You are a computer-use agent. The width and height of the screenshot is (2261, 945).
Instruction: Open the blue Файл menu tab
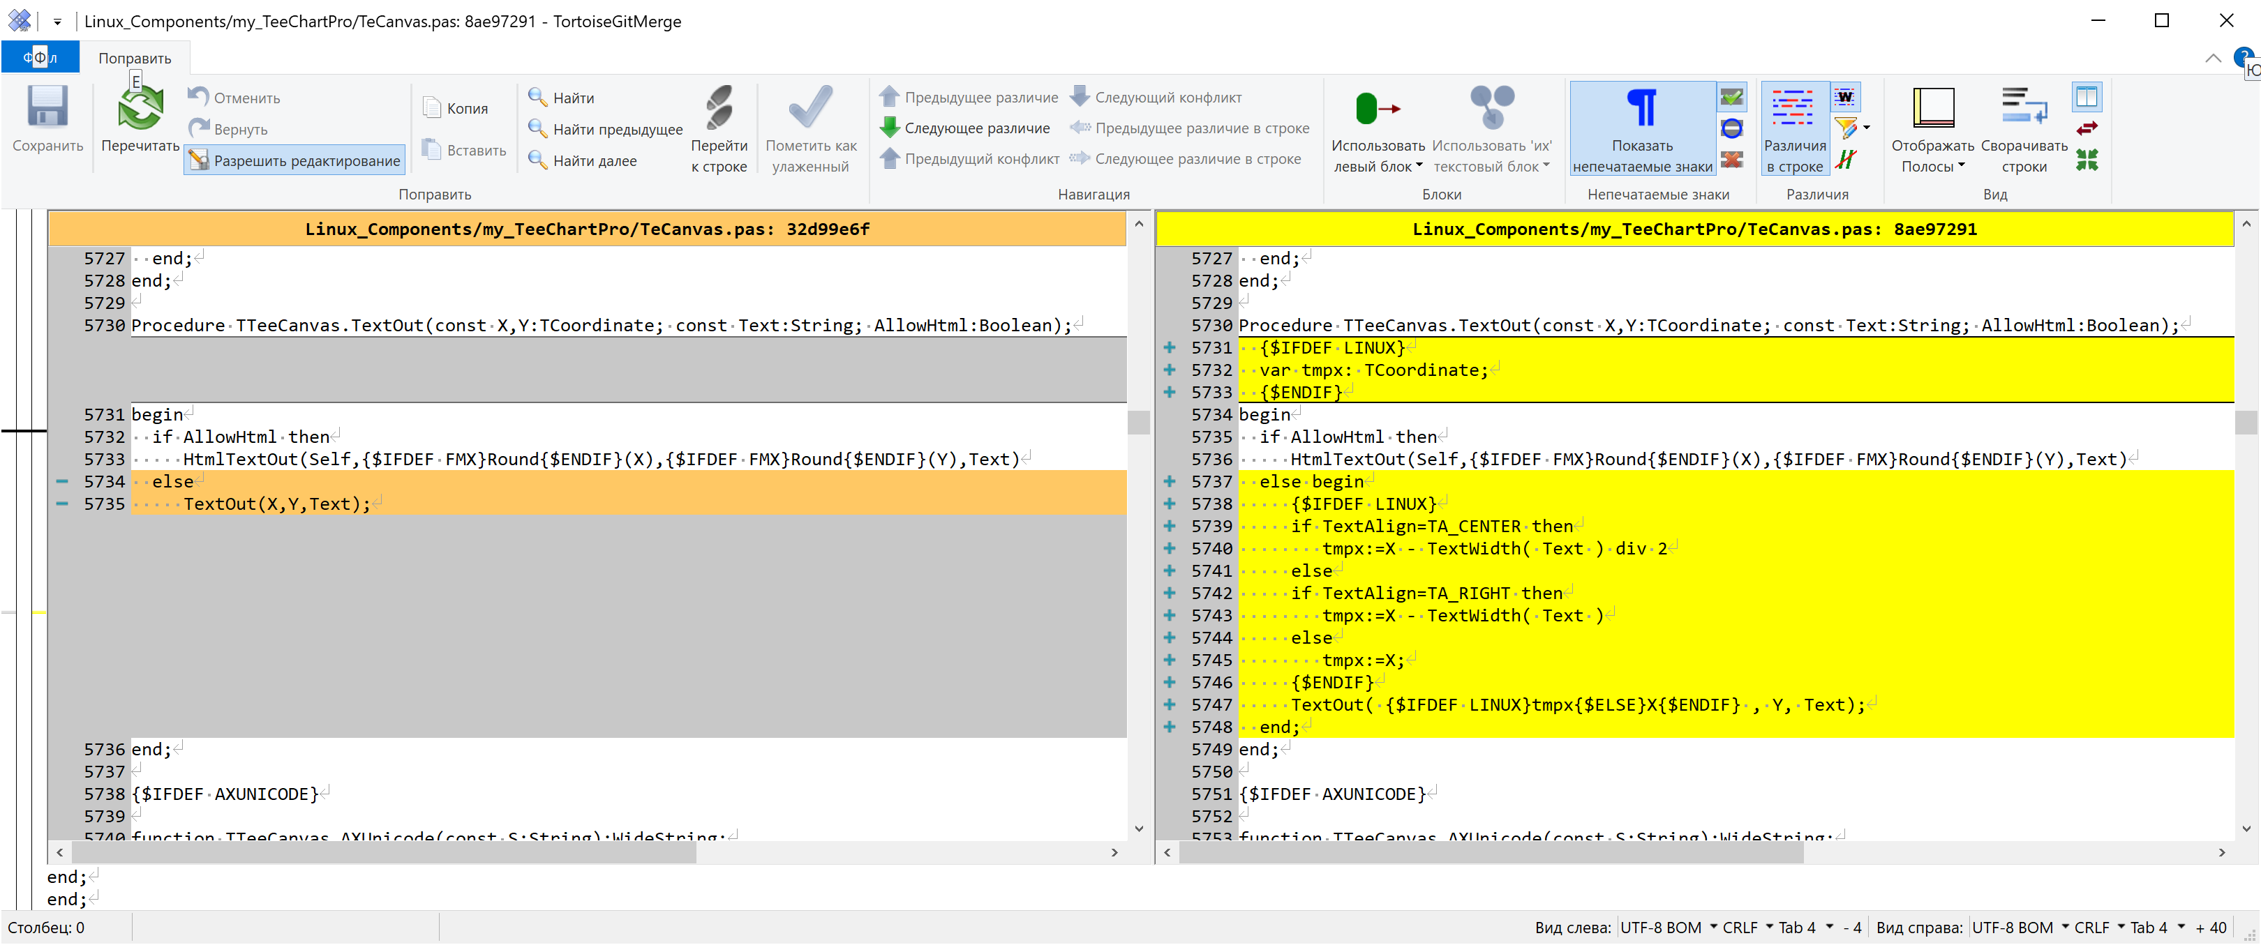tap(40, 58)
